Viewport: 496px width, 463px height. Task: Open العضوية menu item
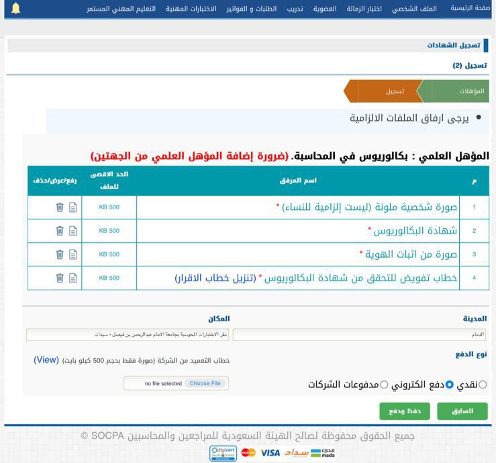(325, 9)
